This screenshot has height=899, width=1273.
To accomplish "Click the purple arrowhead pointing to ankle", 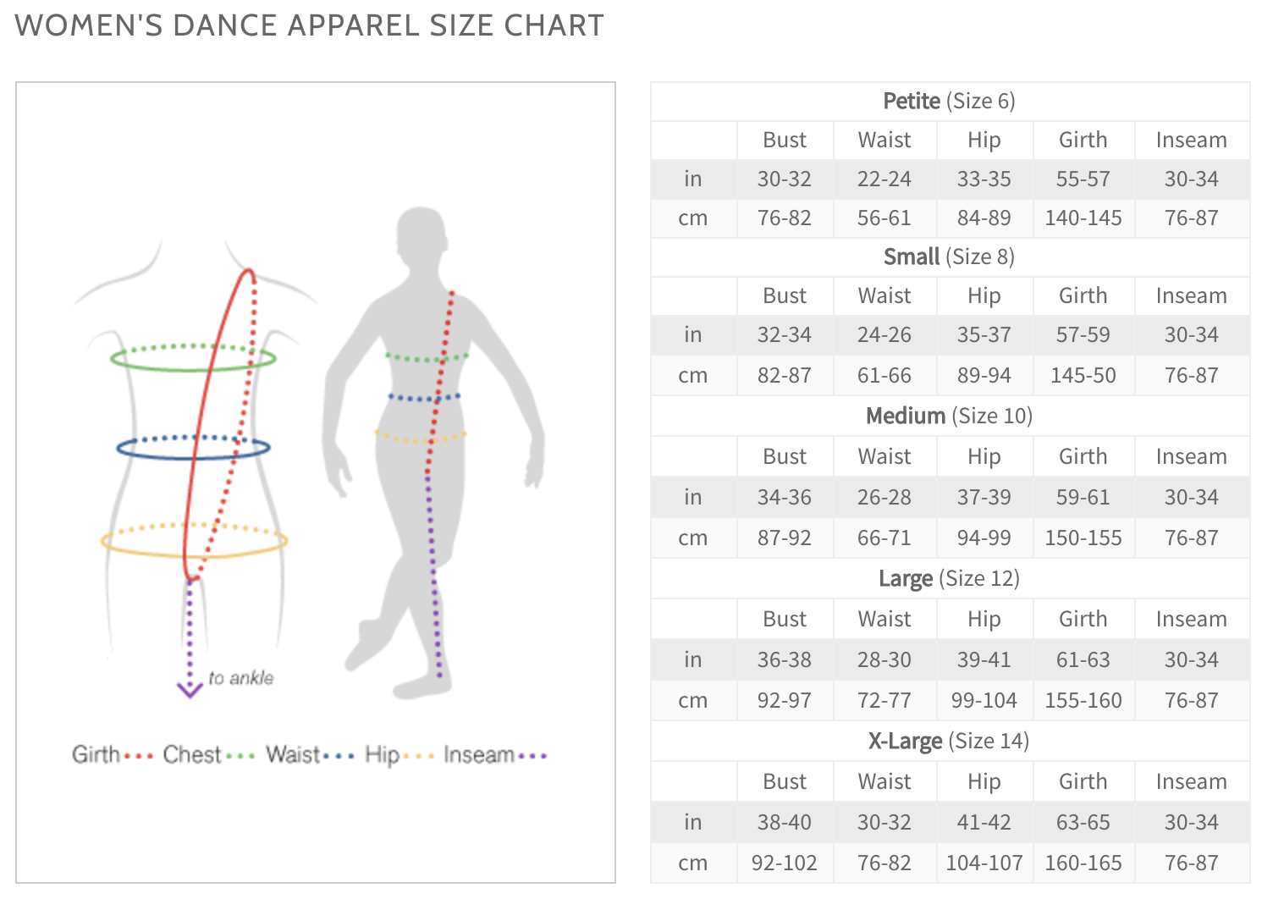I will (190, 689).
